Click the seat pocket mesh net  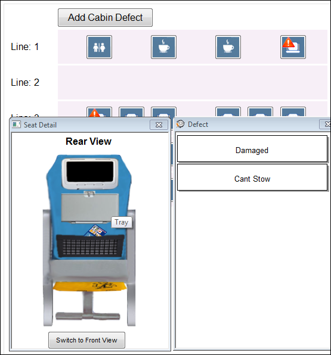coord(90,247)
